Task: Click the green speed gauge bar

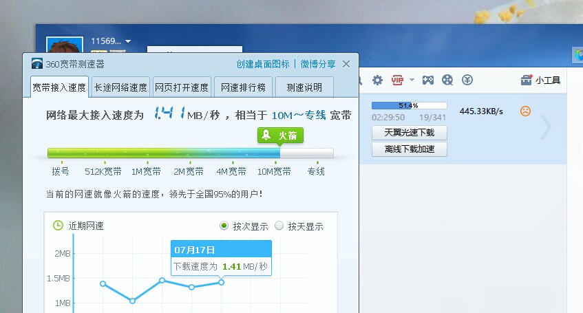Action: coord(191,153)
